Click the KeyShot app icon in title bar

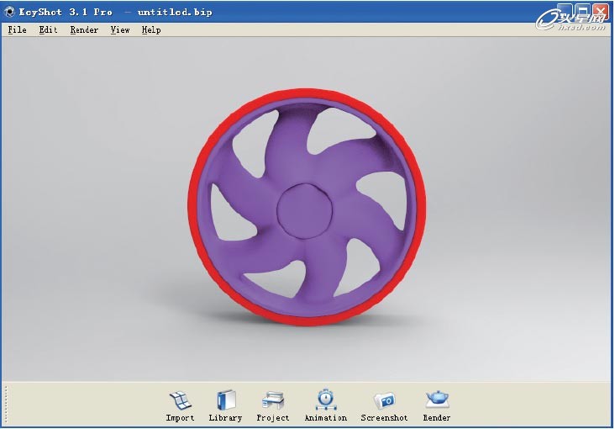click(9, 12)
